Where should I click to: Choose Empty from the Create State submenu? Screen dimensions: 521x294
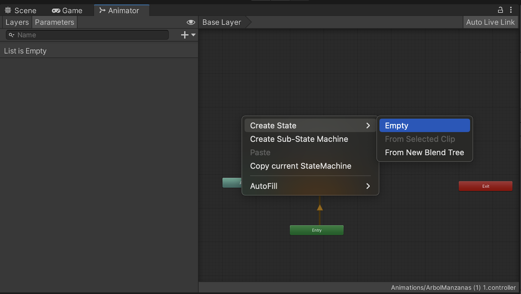point(424,126)
